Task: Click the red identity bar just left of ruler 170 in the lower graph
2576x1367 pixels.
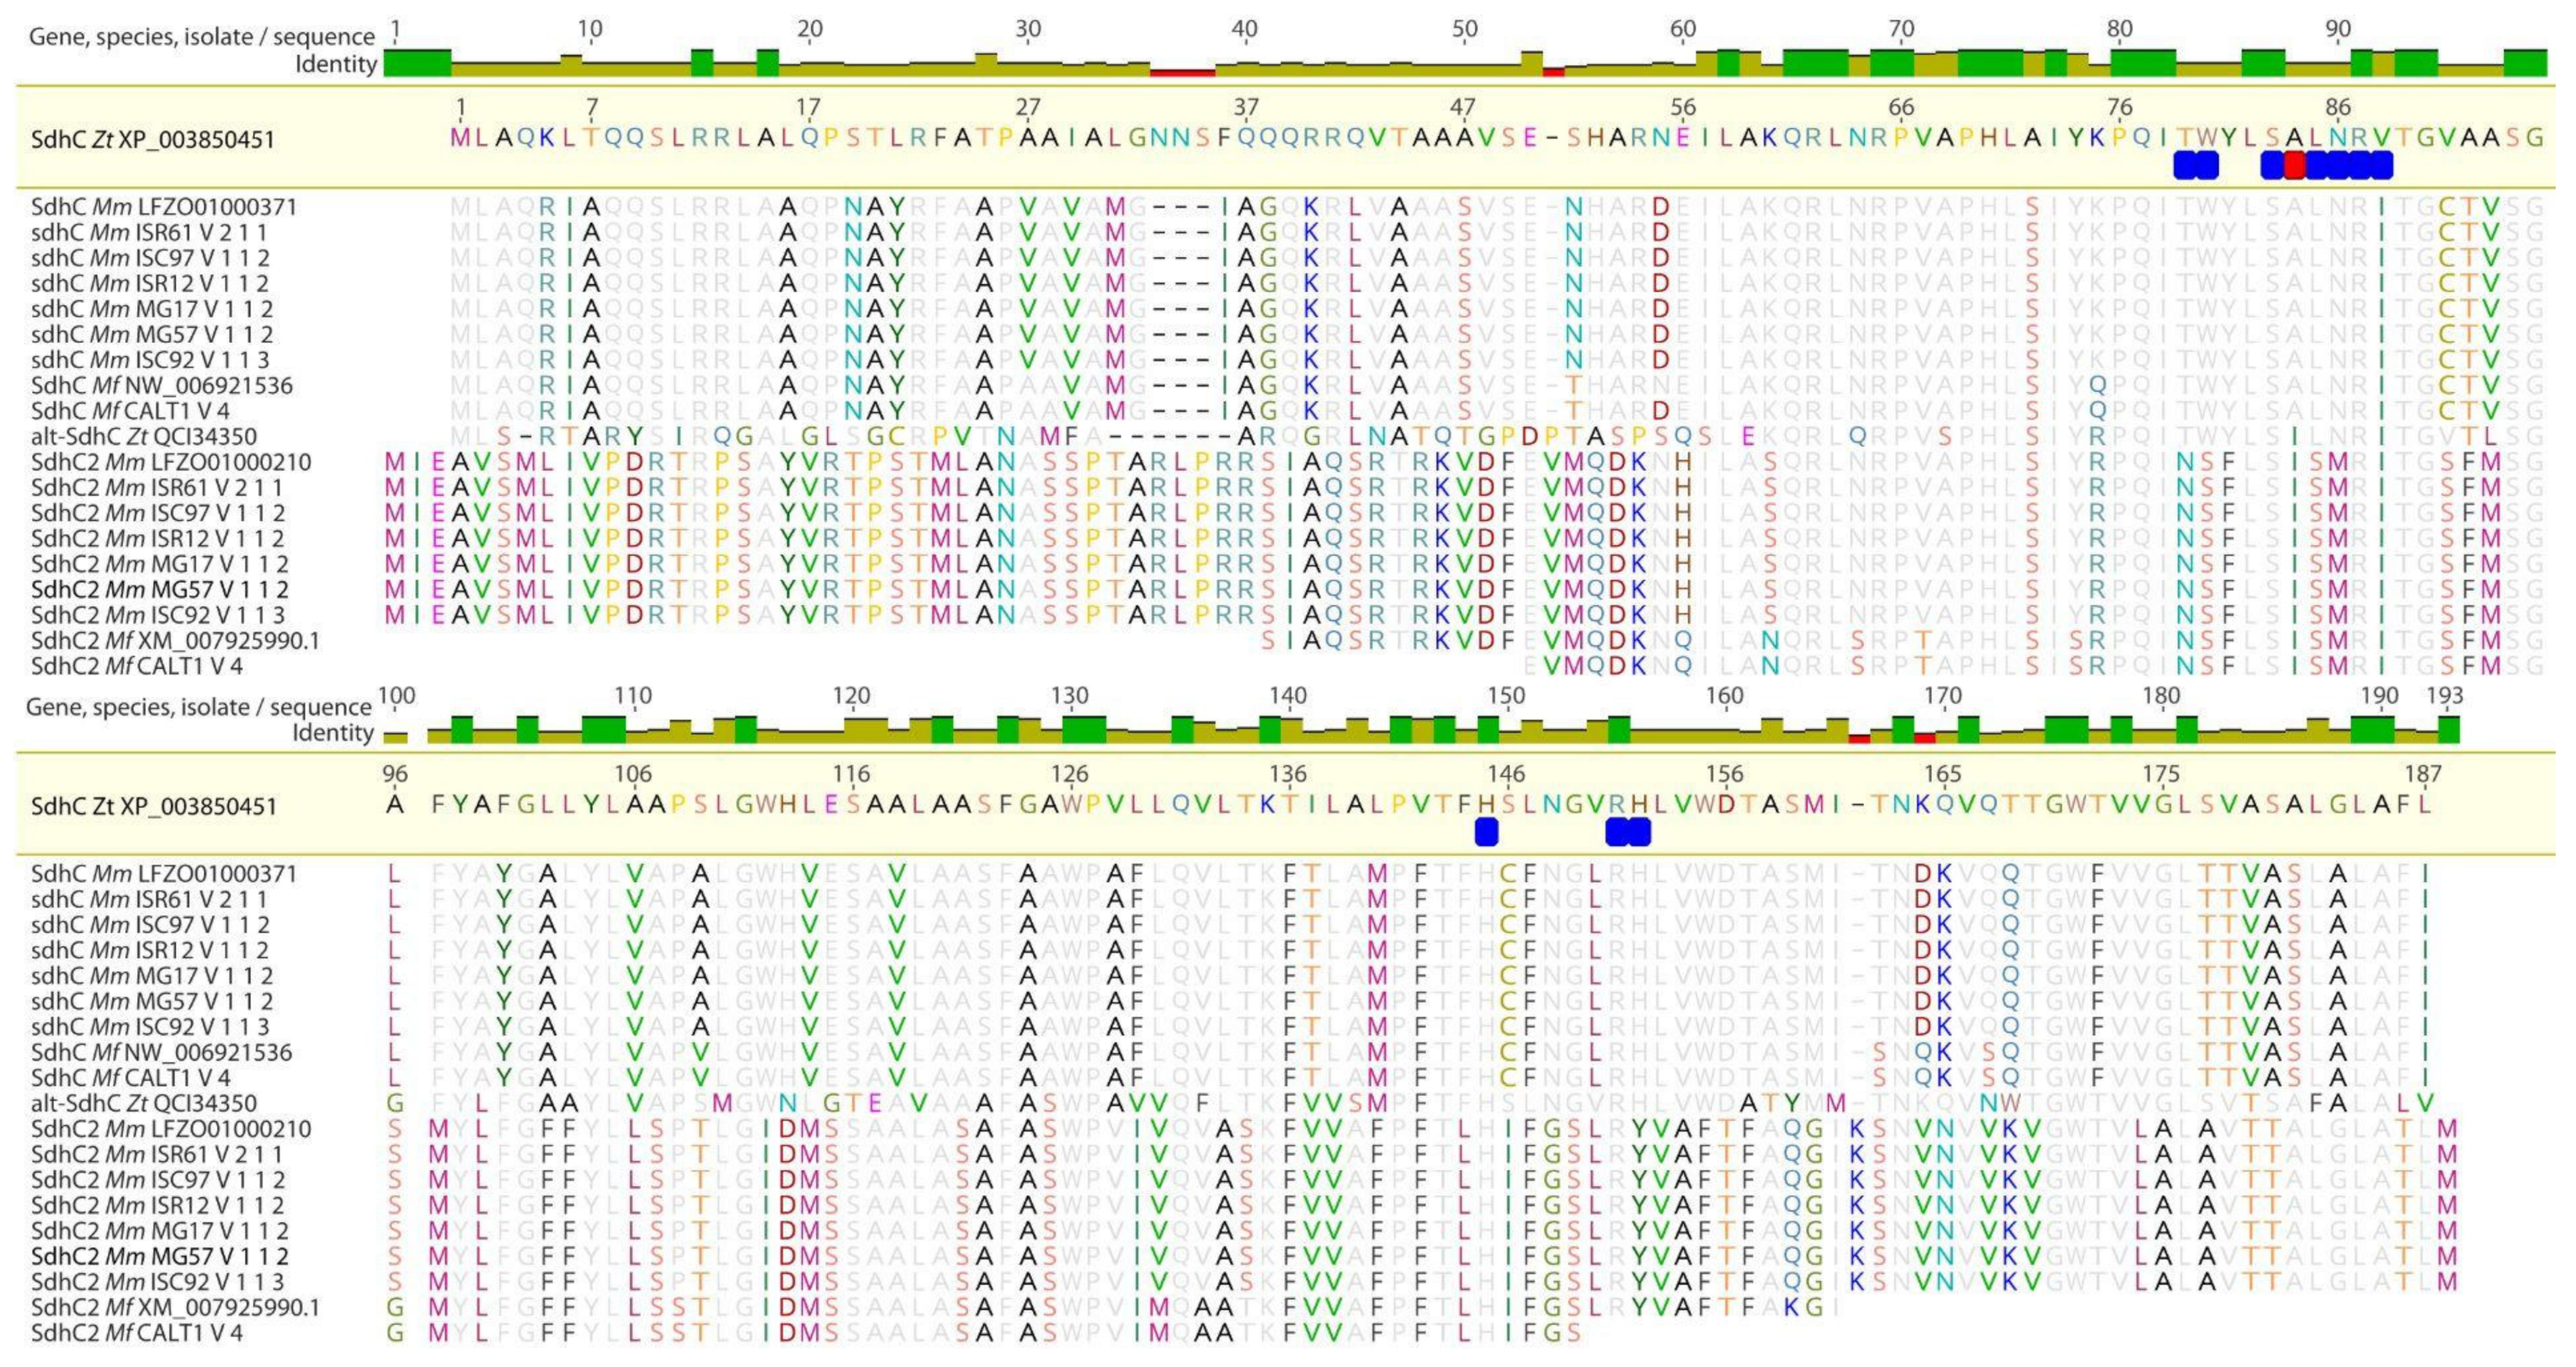Action: (x=1924, y=739)
